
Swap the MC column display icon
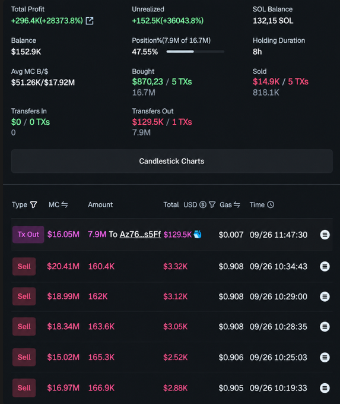click(65, 204)
